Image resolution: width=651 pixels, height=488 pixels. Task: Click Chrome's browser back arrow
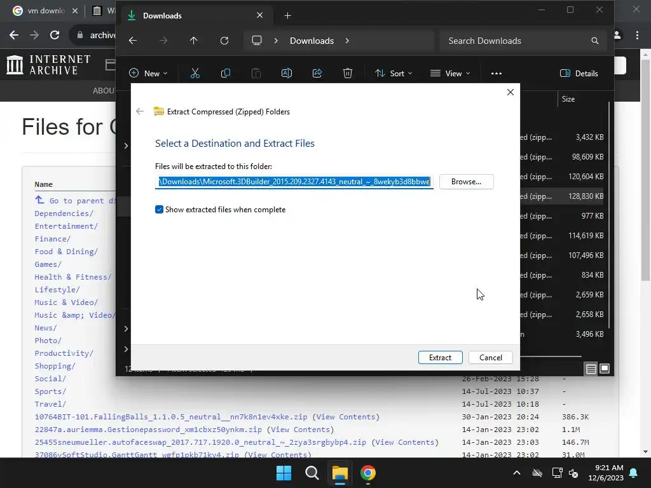14,36
